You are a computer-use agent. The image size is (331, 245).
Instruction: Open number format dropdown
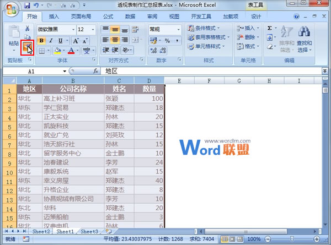click(x=179, y=30)
